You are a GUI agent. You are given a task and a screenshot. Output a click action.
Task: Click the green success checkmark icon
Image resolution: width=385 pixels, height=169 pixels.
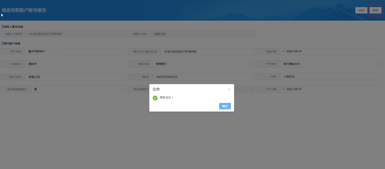[x=155, y=98]
